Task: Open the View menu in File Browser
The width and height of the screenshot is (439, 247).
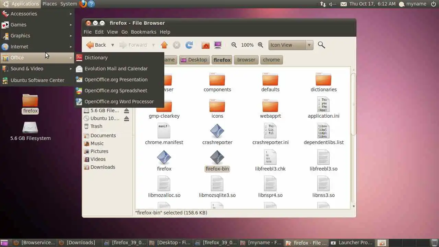Action: [x=112, y=32]
